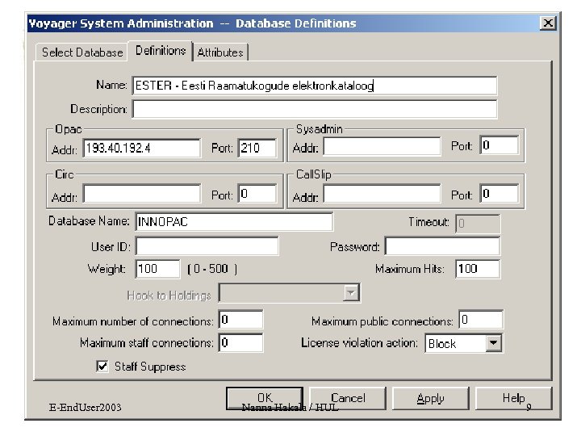The image size is (581, 436).
Task: Click the User ID field
Action: coord(207,245)
